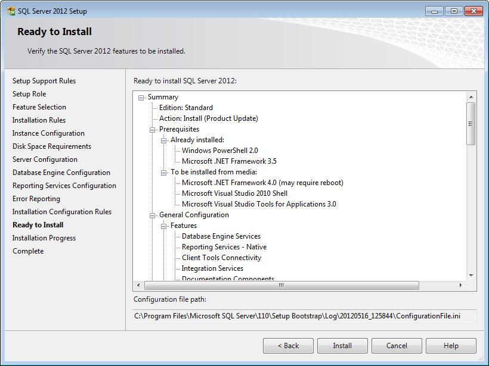Select the Installation Progress step
Screen dimensions: 489x366
pyautogui.click(x=44, y=238)
